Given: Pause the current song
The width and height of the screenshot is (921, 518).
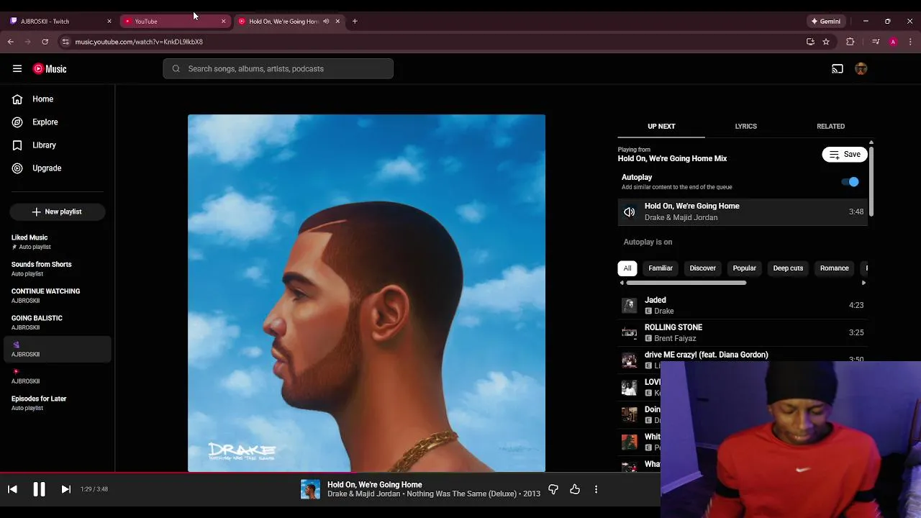Looking at the screenshot, I should click(x=39, y=489).
